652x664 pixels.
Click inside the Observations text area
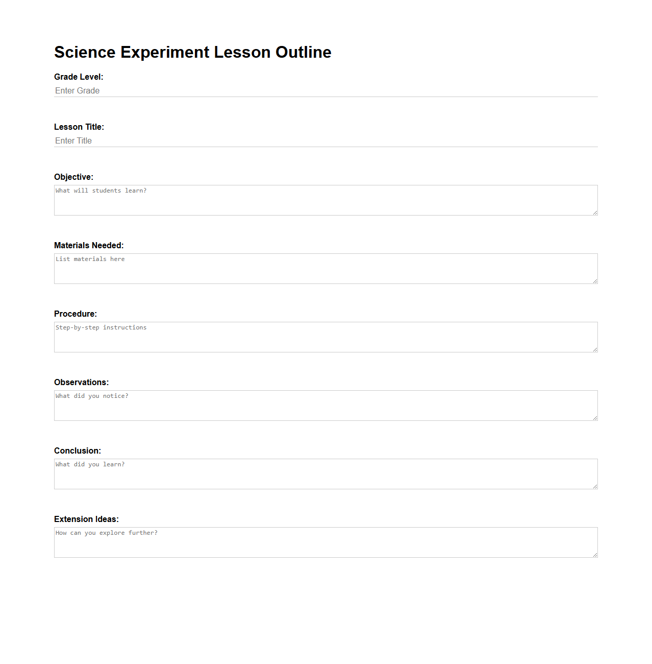(x=325, y=405)
